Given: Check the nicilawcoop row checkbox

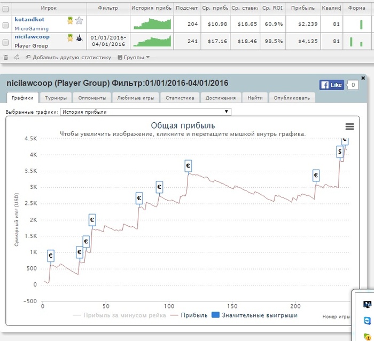Looking at the screenshot, I should pos(5,42).
